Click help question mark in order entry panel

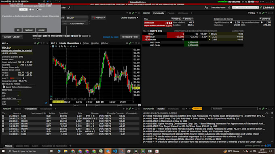click(127, 13)
